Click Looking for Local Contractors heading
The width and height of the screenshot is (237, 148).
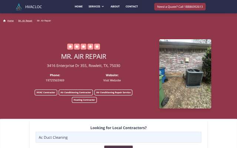click(x=118, y=128)
